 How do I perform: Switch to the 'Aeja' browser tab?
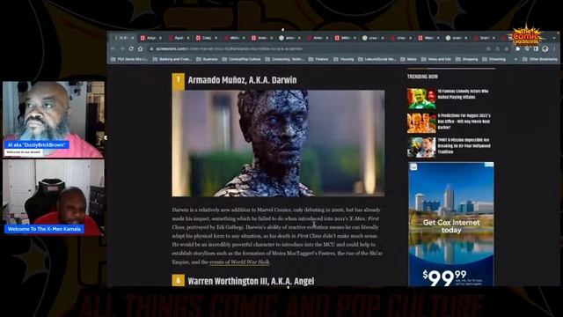(150, 38)
